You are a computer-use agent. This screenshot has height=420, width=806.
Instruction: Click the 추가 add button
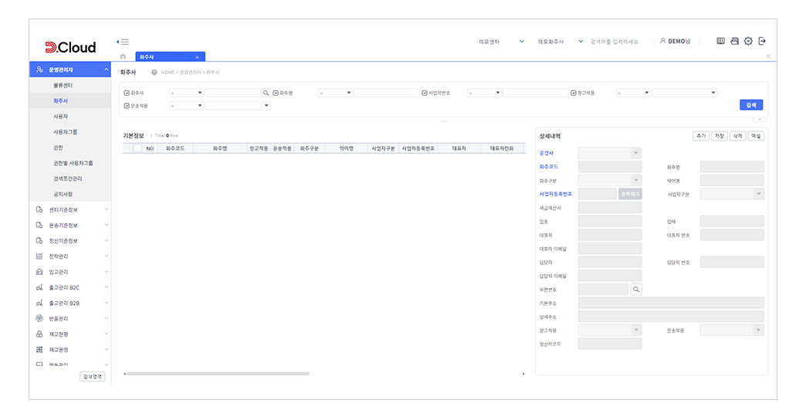click(701, 136)
